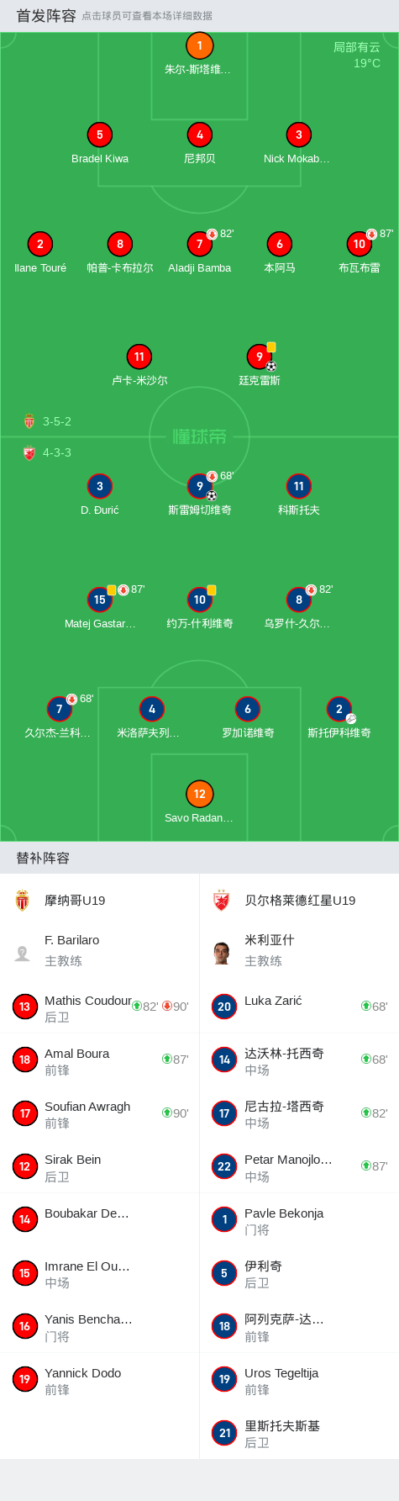
Task: Click the 摩纳哥U19 team crest
Action: 23,901
